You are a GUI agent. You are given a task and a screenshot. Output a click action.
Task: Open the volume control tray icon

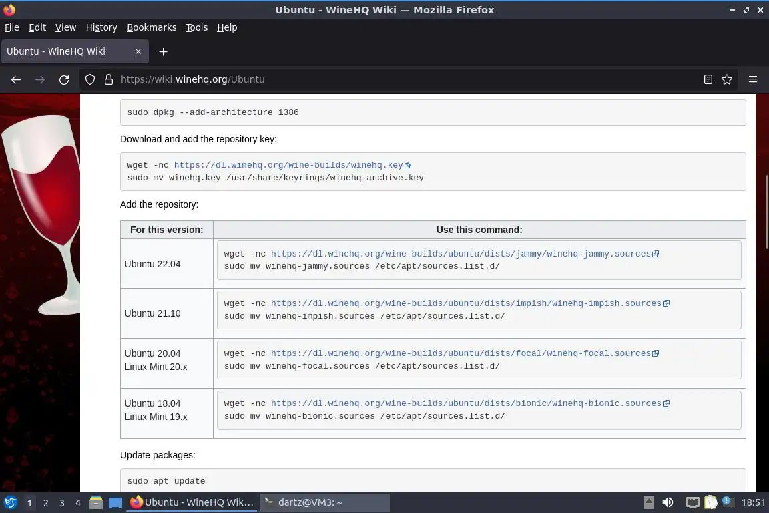tap(668, 502)
